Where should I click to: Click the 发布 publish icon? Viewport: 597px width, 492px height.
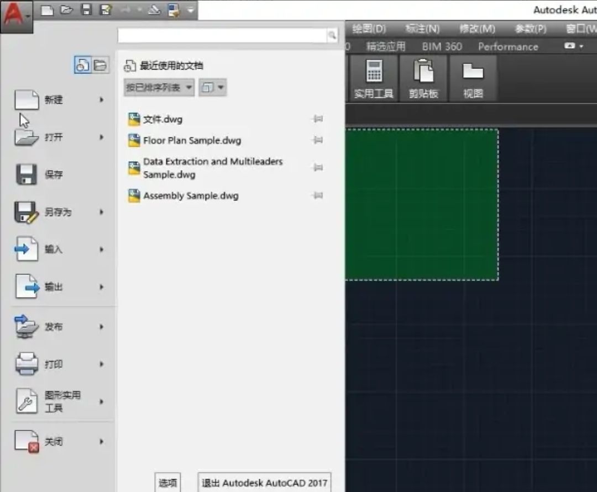pyautogui.click(x=27, y=326)
